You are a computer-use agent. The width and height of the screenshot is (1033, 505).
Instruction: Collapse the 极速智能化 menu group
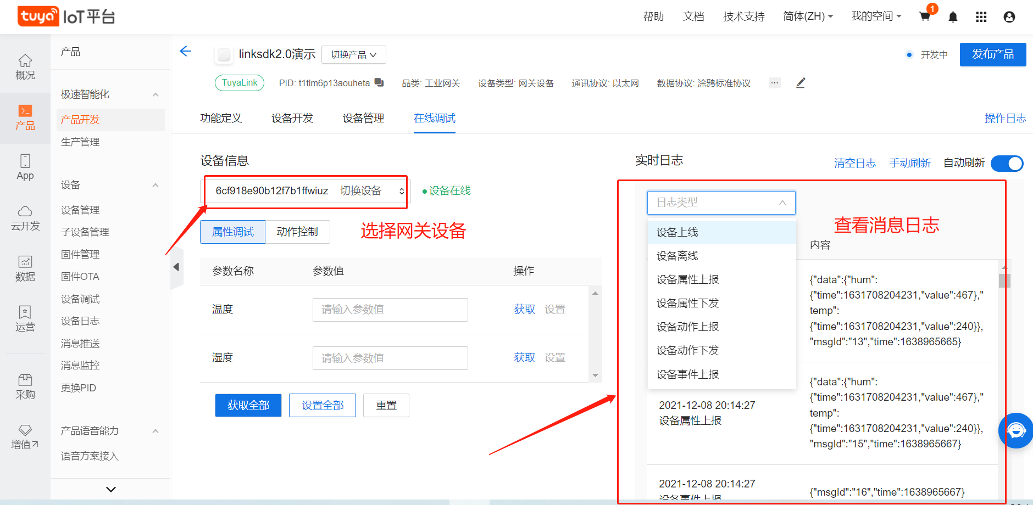(x=155, y=94)
